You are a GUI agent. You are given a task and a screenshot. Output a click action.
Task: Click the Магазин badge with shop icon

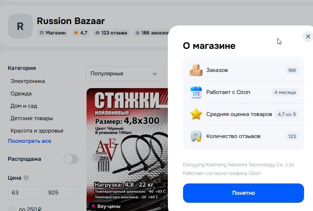(x=53, y=33)
